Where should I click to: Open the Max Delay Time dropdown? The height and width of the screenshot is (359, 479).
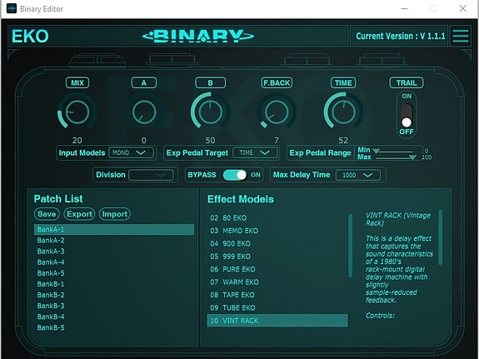click(x=358, y=175)
